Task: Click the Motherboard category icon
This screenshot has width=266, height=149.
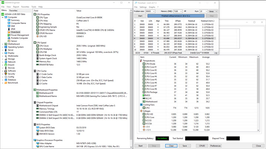Action: (x=6, y=44)
